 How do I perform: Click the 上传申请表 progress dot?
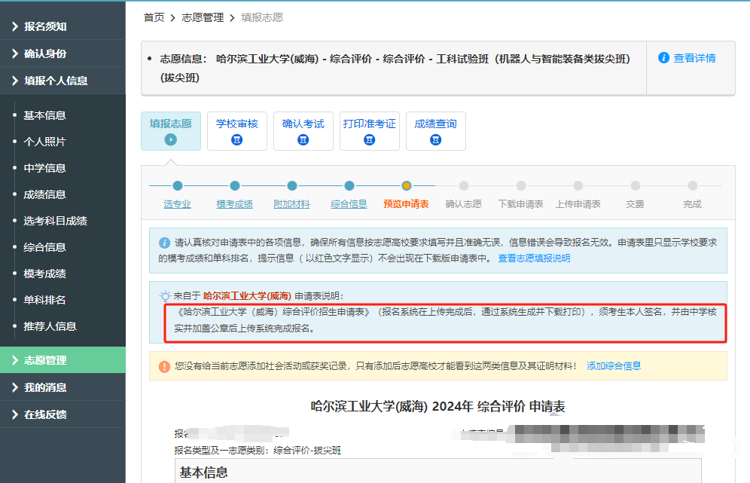click(578, 185)
